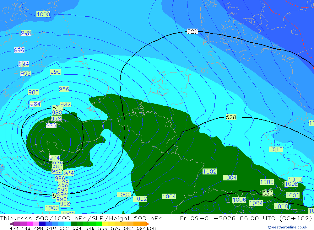
Task: Select the bright magenta legend swatch
Action: 30,224
